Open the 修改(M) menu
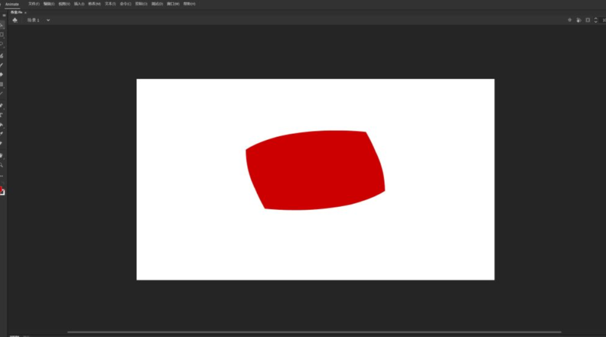Viewport: 606px width, 337px height. point(94,4)
